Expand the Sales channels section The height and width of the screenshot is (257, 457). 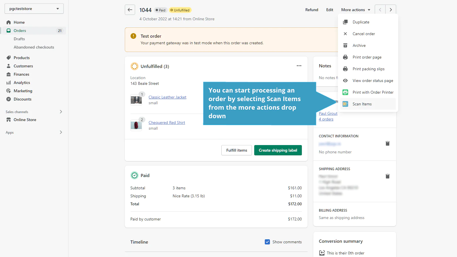[61, 112]
